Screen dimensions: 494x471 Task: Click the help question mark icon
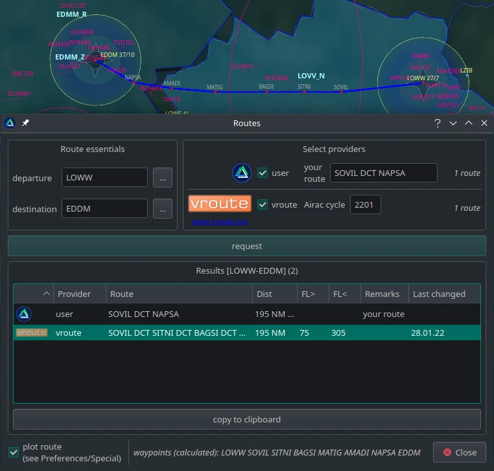[x=438, y=123]
